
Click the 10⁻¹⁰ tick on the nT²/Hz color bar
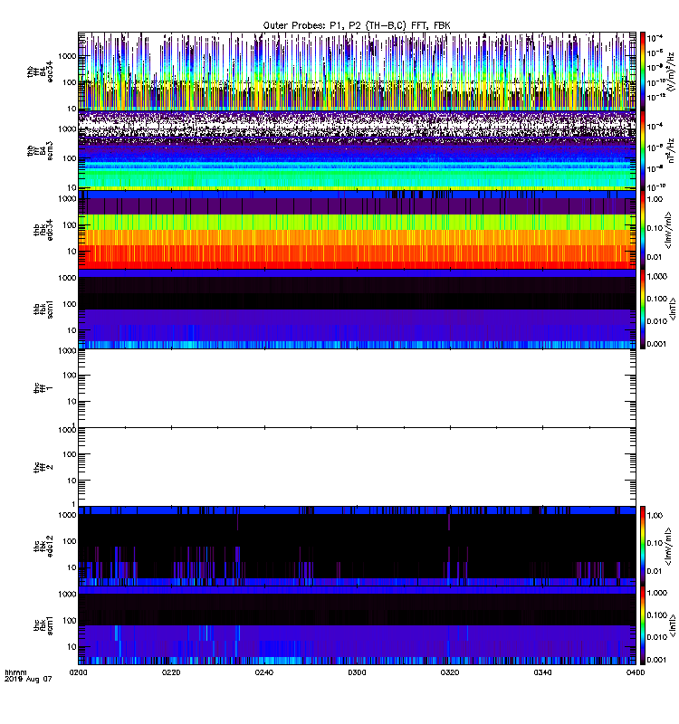655,186
